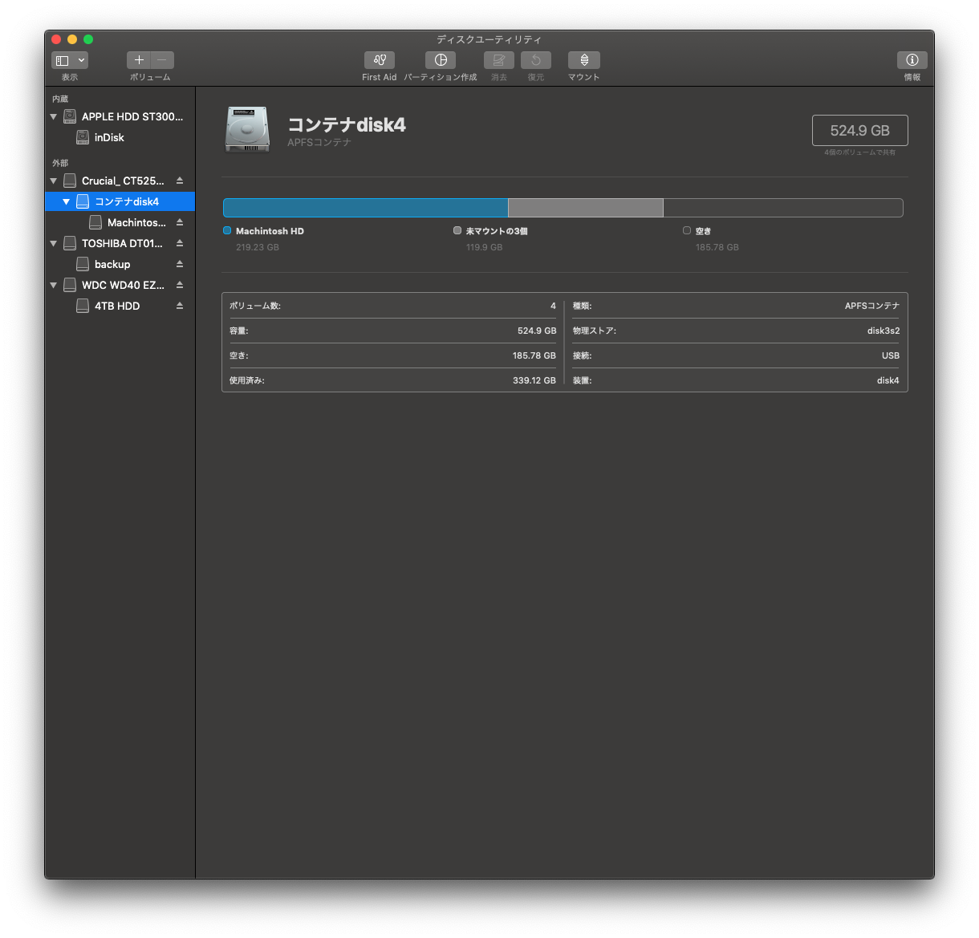This screenshot has width=979, height=938.
Task: Click the 物理ストア value disk3s2
Action: pyautogui.click(x=884, y=331)
